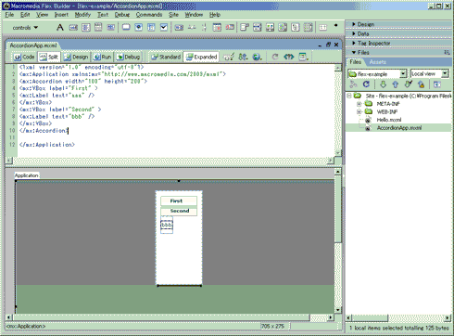Open the File Management toolbar menu

coord(243,57)
